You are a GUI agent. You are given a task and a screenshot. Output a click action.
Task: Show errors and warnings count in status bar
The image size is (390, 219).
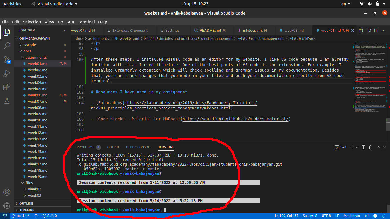tap(50, 216)
